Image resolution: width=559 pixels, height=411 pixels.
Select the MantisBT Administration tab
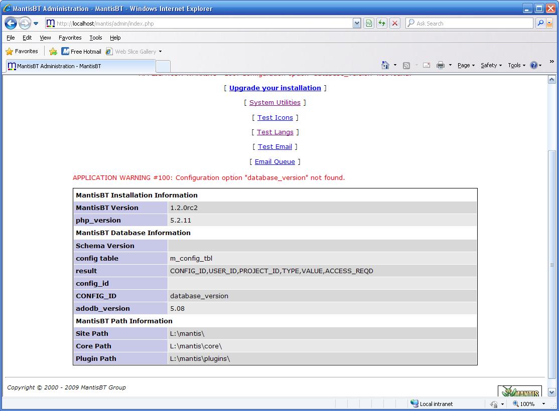(x=80, y=66)
